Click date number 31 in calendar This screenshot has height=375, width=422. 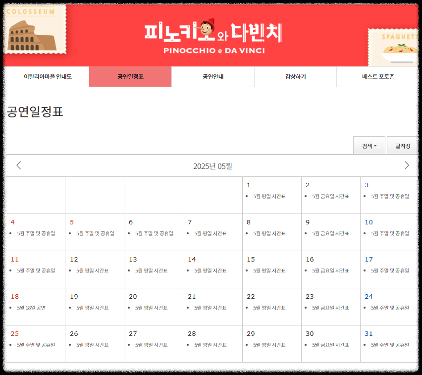(x=369, y=333)
